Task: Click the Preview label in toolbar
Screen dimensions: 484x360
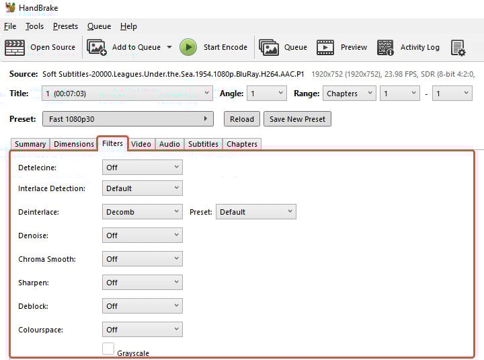Action: (354, 47)
